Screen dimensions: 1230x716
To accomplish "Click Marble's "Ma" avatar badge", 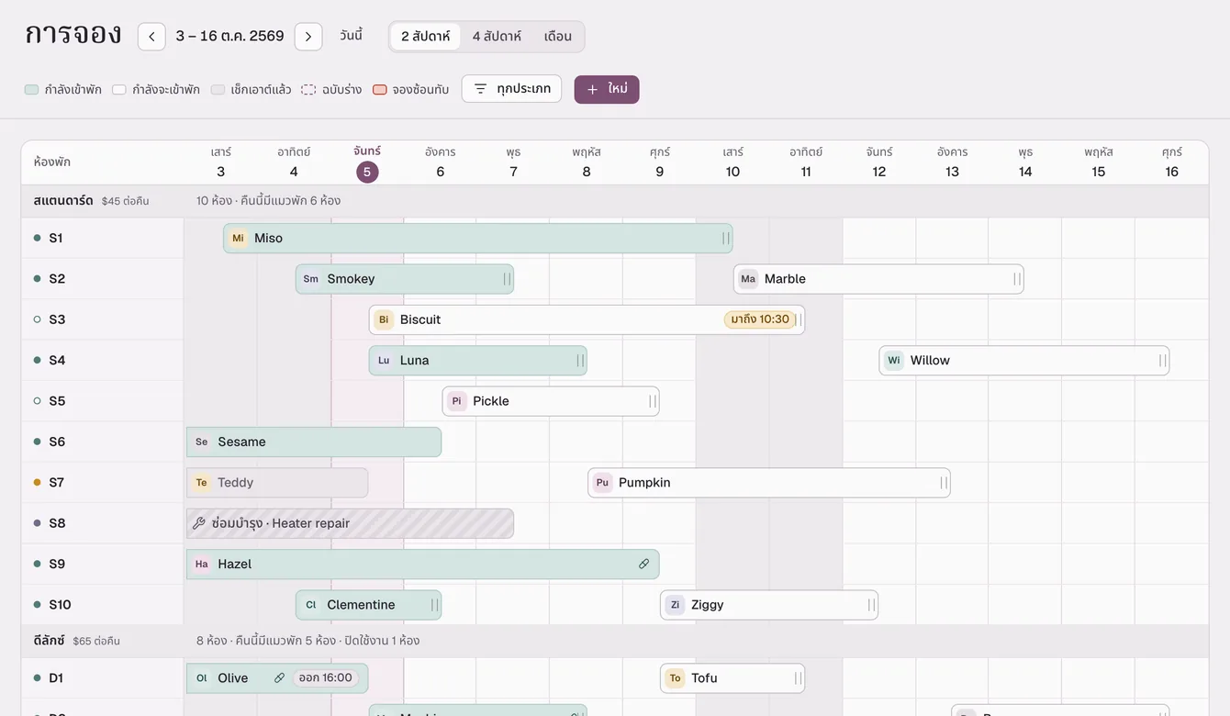I will [x=748, y=279].
